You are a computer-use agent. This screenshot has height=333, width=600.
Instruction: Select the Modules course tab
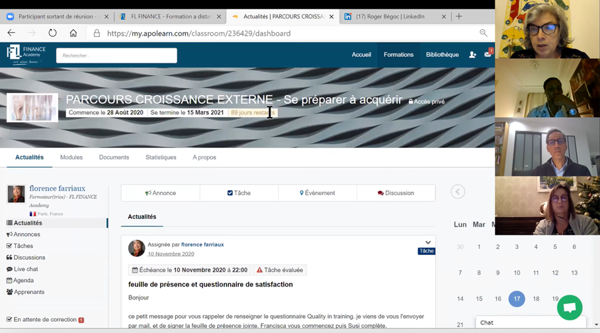tap(71, 157)
